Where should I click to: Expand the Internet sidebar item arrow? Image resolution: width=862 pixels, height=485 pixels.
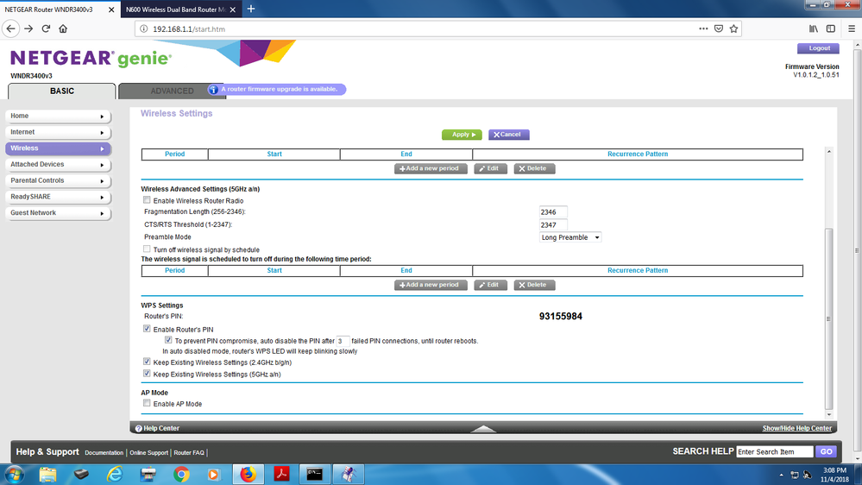point(102,133)
